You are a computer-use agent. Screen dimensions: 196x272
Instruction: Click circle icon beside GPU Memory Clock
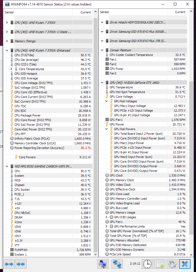(x=107, y=180)
